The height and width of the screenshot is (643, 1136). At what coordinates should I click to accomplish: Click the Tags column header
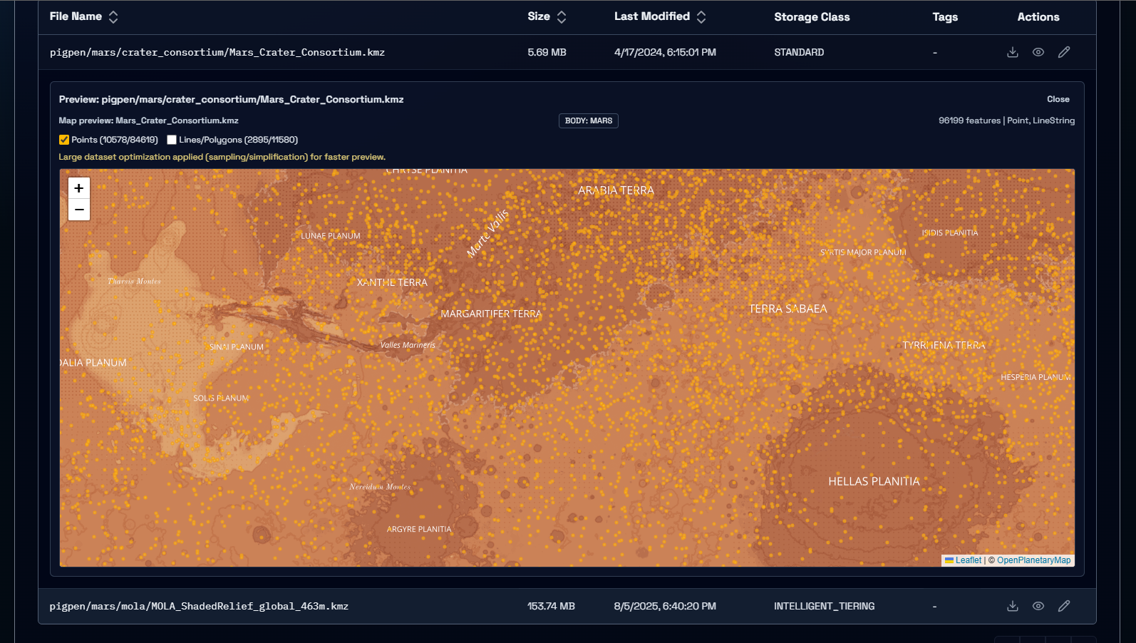[945, 17]
